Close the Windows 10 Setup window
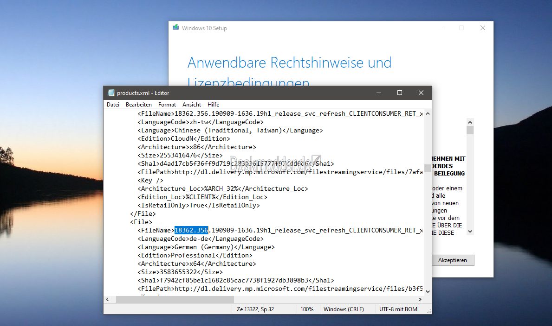Image resolution: width=552 pixels, height=326 pixels. coord(483,28)
